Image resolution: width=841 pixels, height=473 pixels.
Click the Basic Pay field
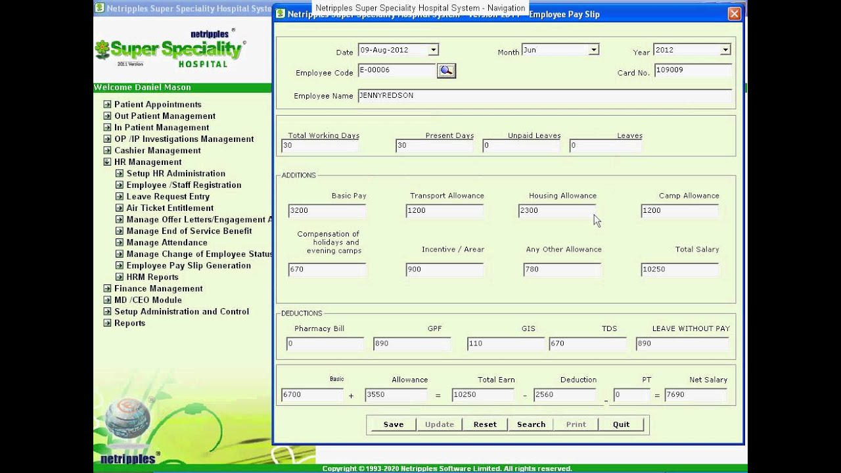327,211
